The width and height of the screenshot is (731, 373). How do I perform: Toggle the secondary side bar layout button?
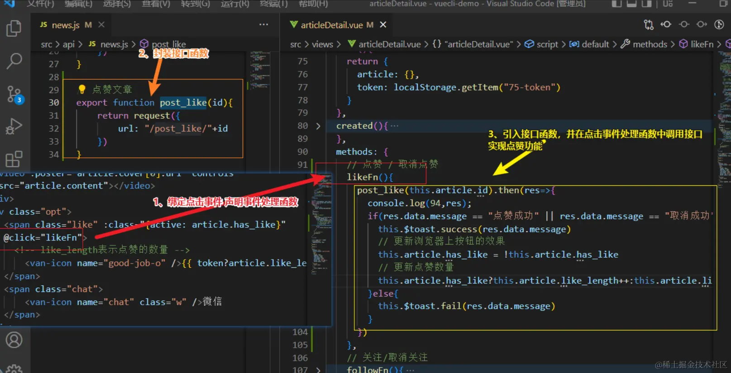[x=647, y=4]
